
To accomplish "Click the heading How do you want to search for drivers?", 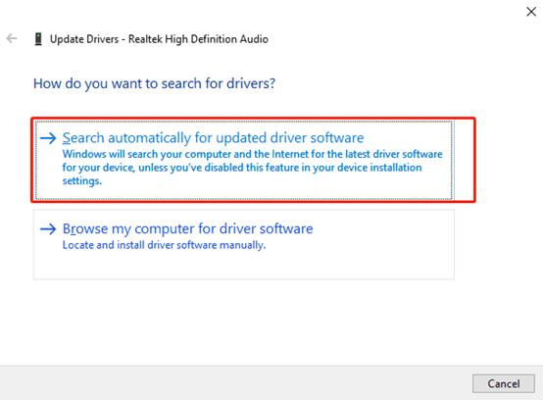I will point(154,83).
